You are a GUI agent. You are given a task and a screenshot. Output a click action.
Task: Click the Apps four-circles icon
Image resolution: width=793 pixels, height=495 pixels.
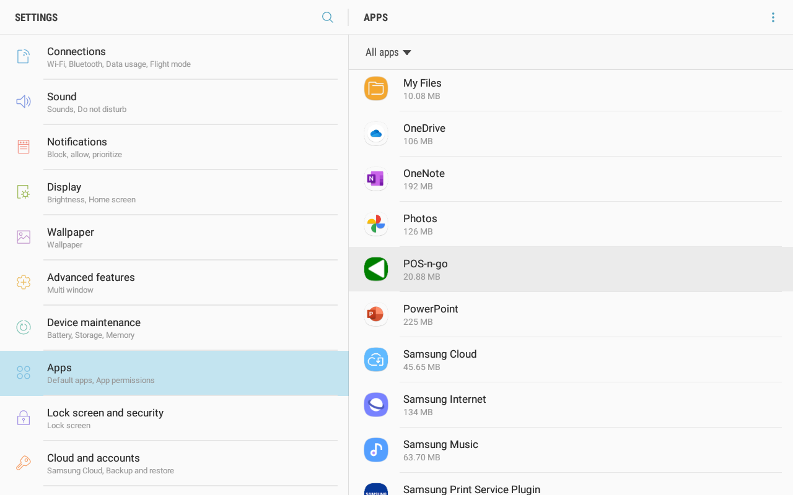click(x=24, y=372)
